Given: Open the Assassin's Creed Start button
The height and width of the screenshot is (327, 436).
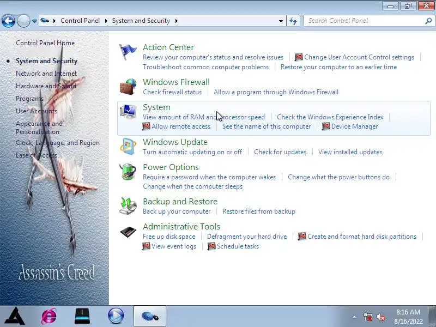Looking at the screenshot, I should click(16, 316).
